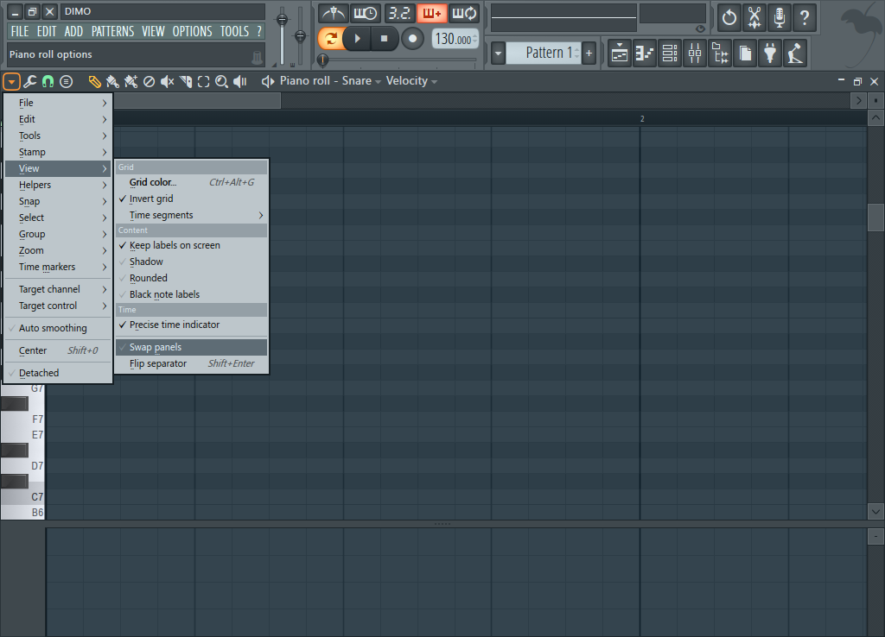Toggle loop recording button
The height and width of the screenshot is (637, 885).
(465, 12)
